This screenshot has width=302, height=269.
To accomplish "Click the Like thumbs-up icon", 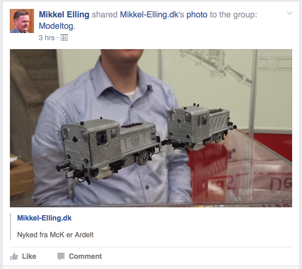I will coord(14,256).
